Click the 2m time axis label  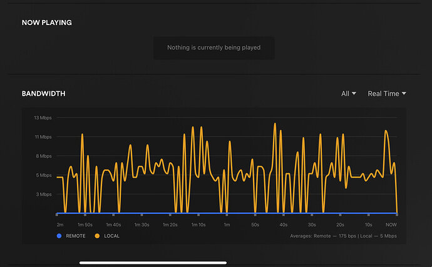[x=59, y=224]
